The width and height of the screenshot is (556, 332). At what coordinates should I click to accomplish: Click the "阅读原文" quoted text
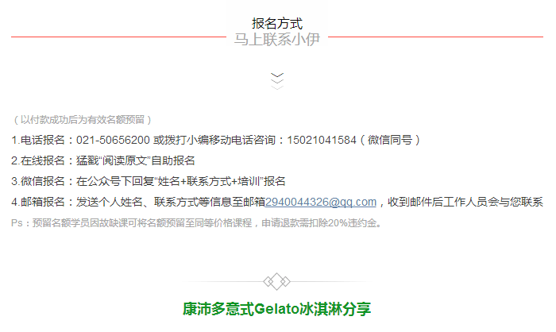[x=125, y=160]
